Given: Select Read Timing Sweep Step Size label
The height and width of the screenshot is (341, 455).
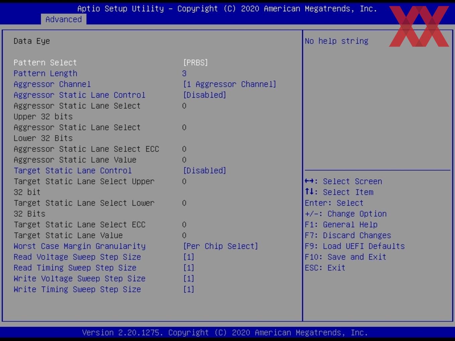Looking at the screenshot, I should [x=75, y=268].
